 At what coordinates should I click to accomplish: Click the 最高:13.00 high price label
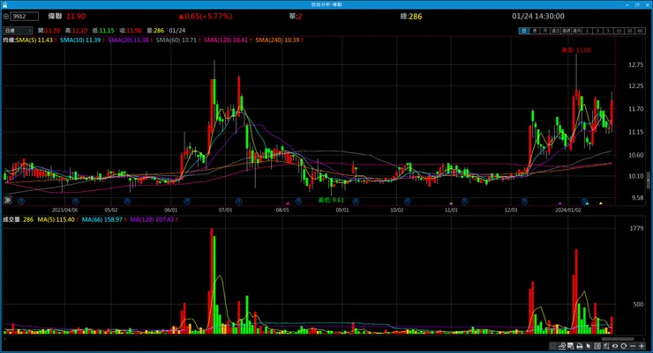pyautogui.click(x=576, y=50)
